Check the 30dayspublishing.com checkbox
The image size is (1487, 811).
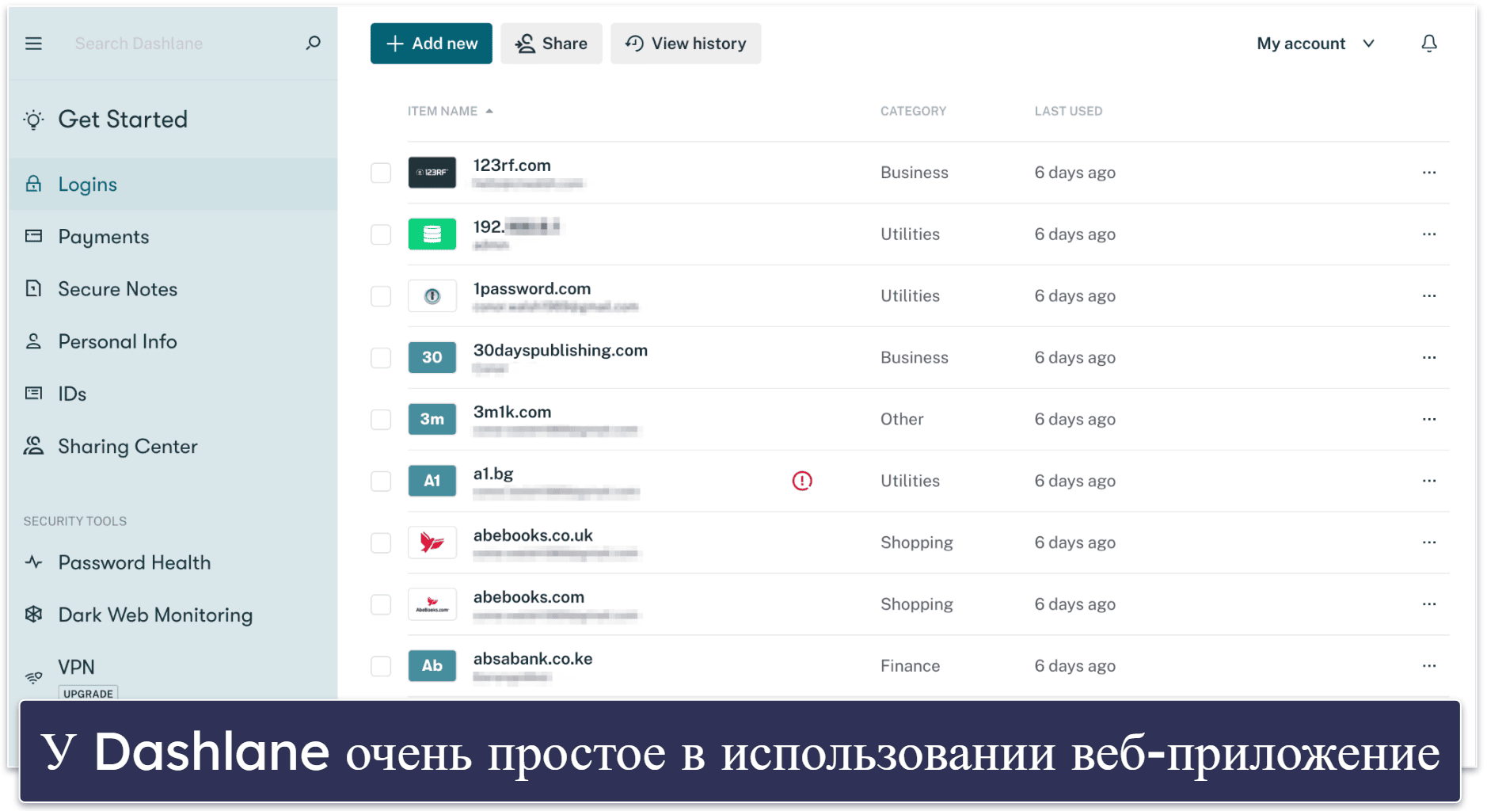(381, 358)
